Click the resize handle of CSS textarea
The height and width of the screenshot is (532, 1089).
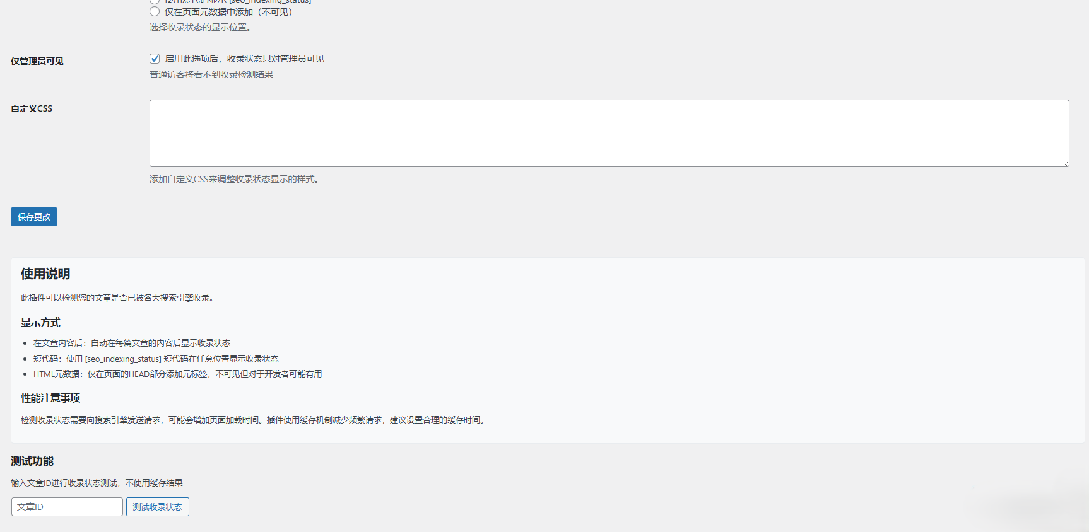(x=1065, y=163)
